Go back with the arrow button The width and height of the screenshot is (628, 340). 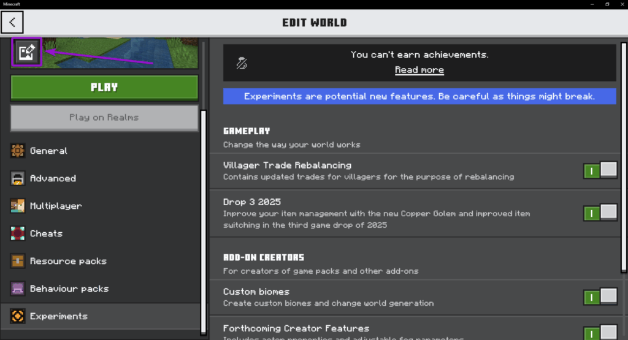coord(12,23)
